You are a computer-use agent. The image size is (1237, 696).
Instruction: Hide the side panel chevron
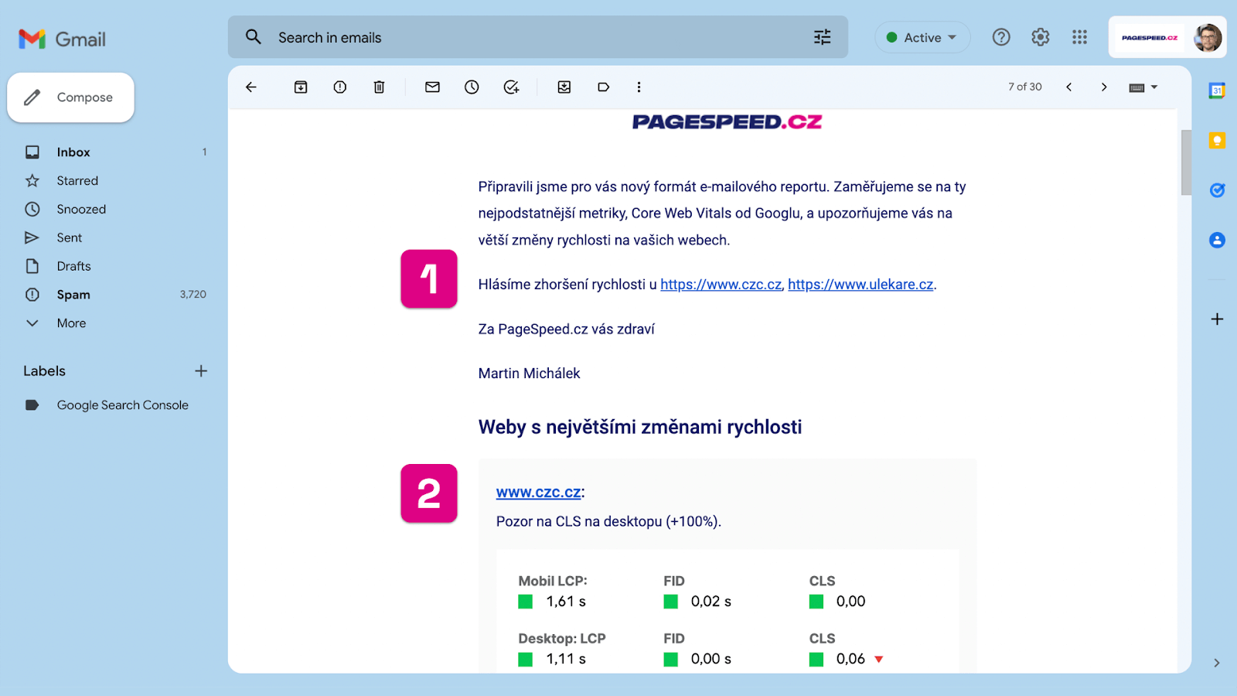[1217, 663]
